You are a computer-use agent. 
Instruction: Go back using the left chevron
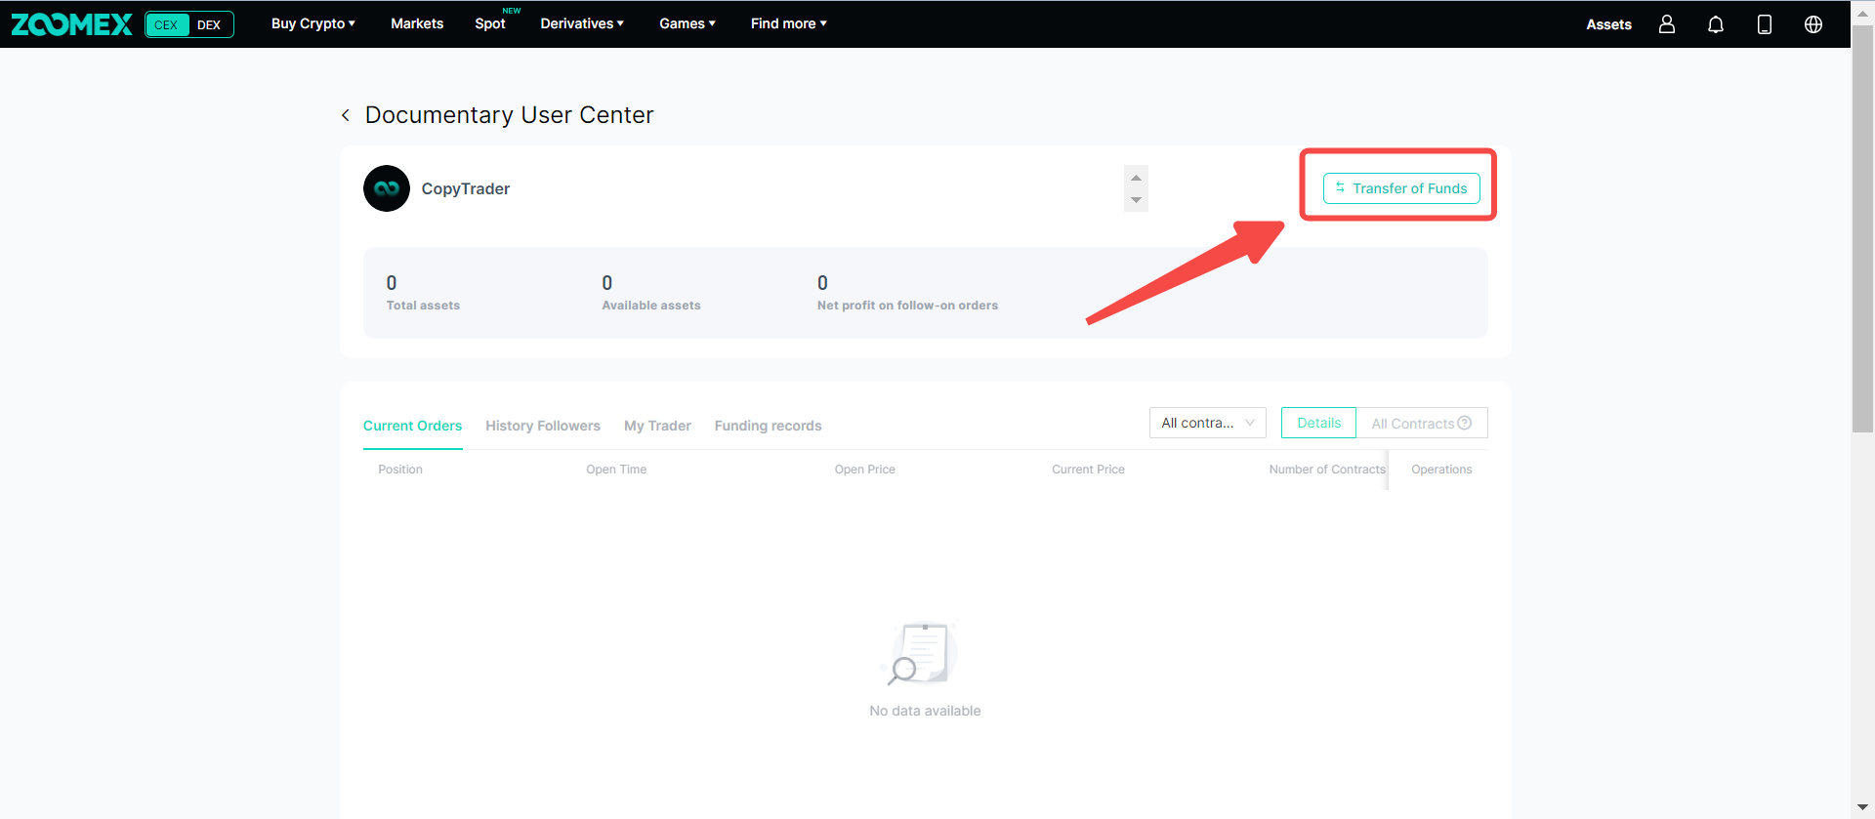[346, 115]
